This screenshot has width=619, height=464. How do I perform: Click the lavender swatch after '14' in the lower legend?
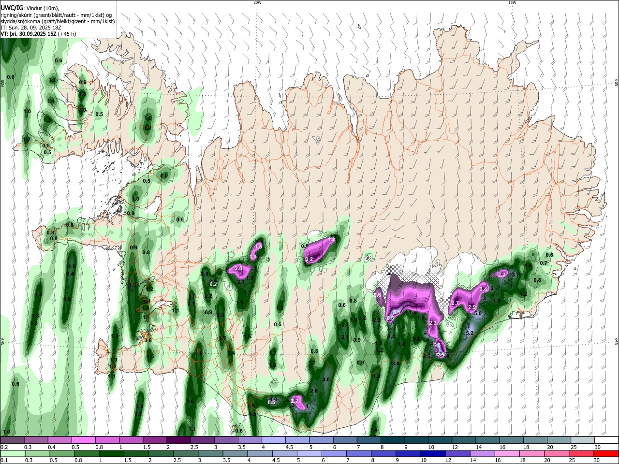tap(482, 453)
